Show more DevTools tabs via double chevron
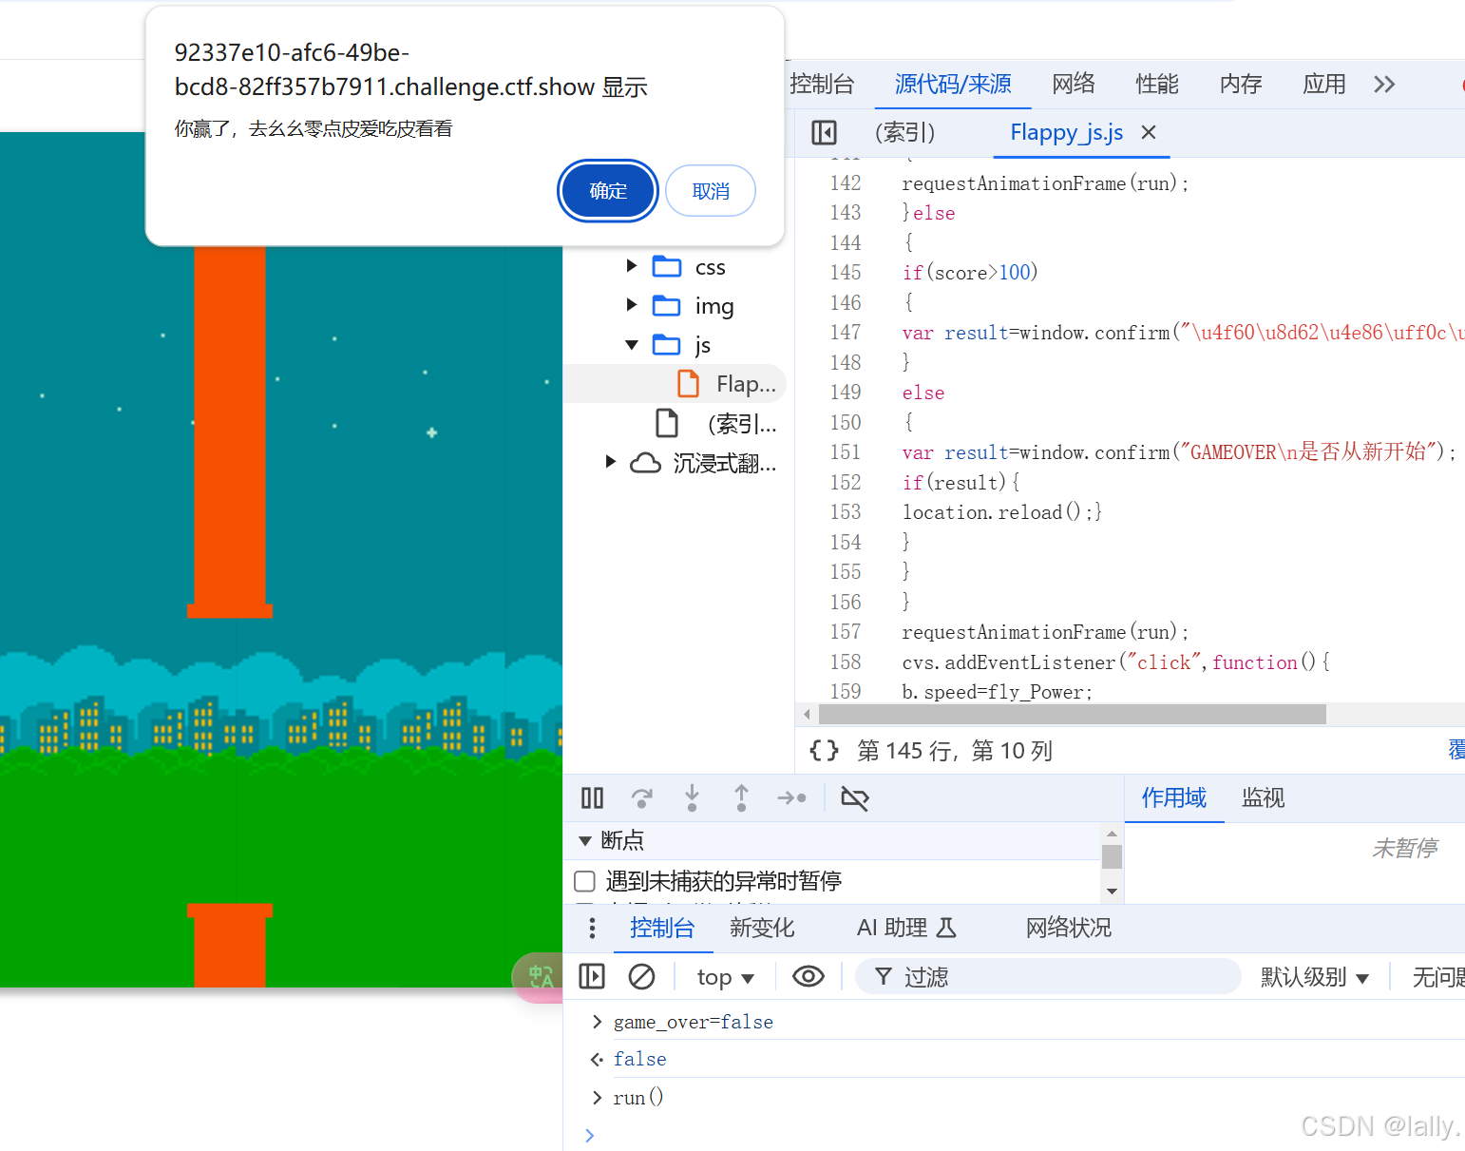 [x=1384, y=85]
